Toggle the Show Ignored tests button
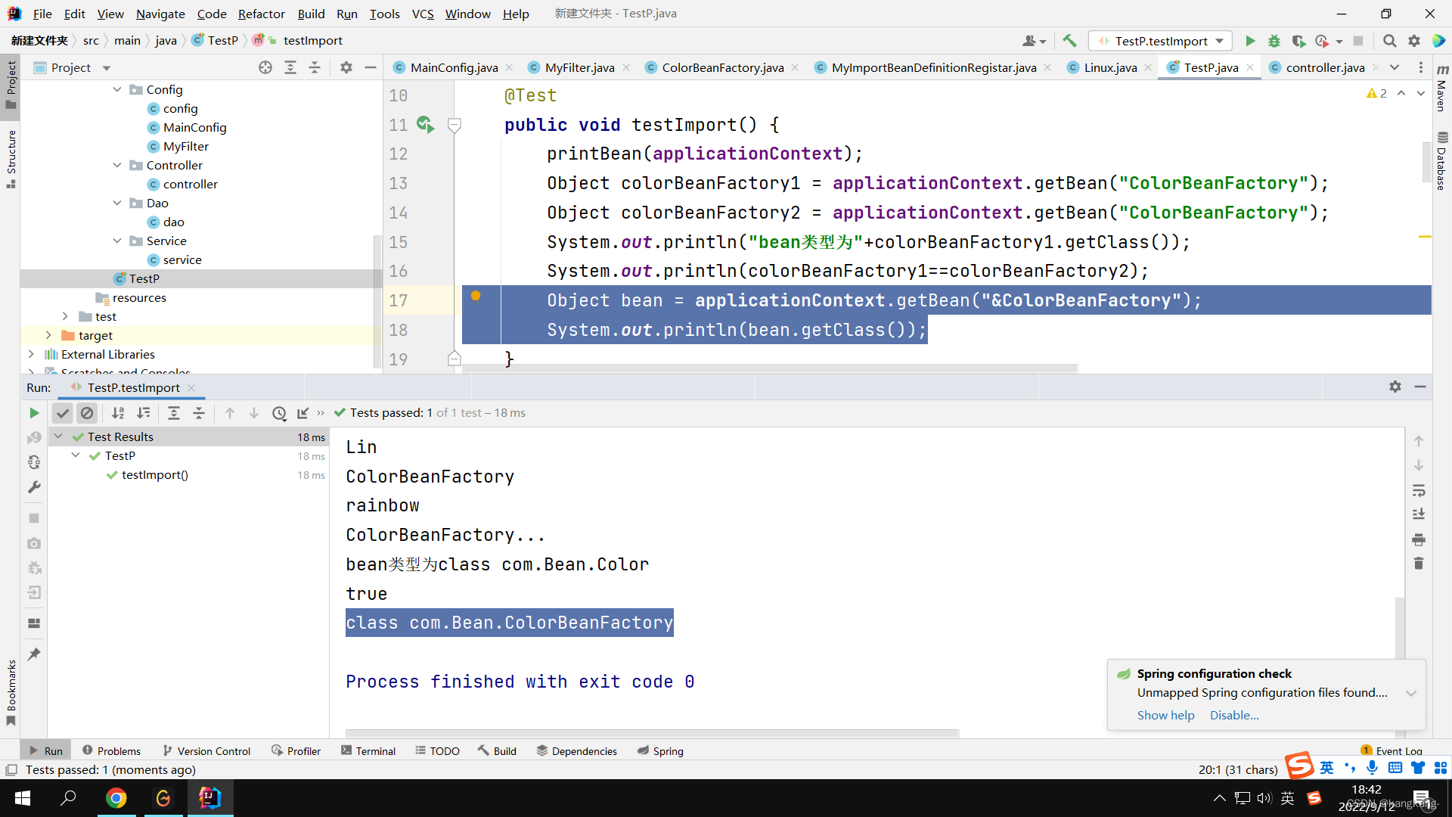Screen dimensions: 1452x817 click(87, 413)
